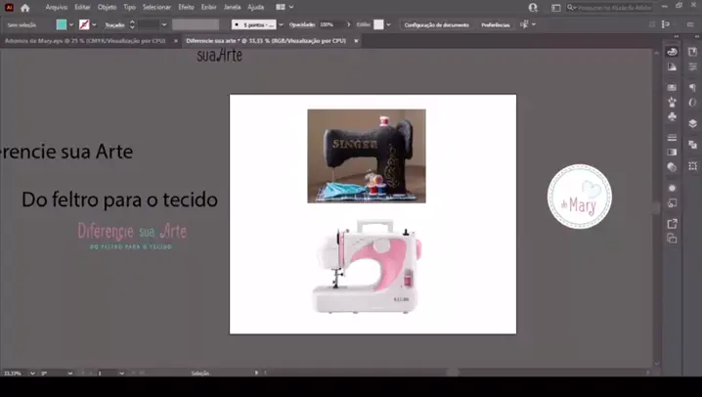Open the Properties panel icon
Image resolution: width=702 pixels, height=397 pixels.
click(692, 66)
